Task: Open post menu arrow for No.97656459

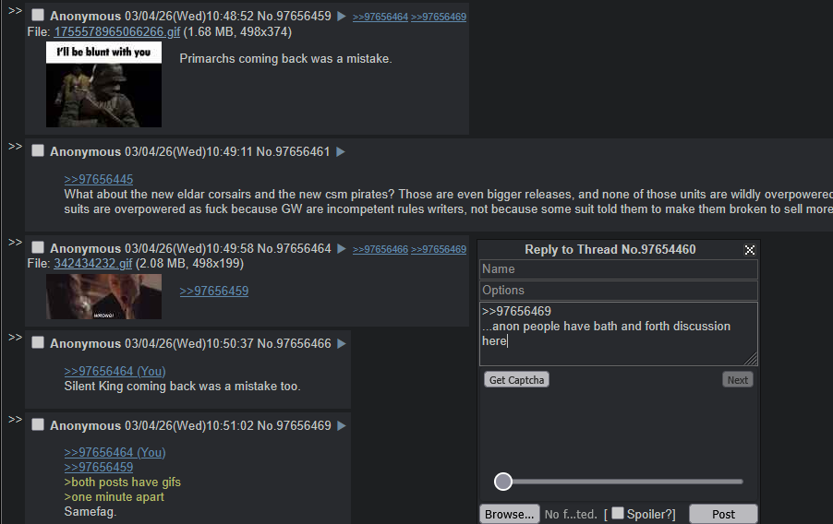Action: 342,17
